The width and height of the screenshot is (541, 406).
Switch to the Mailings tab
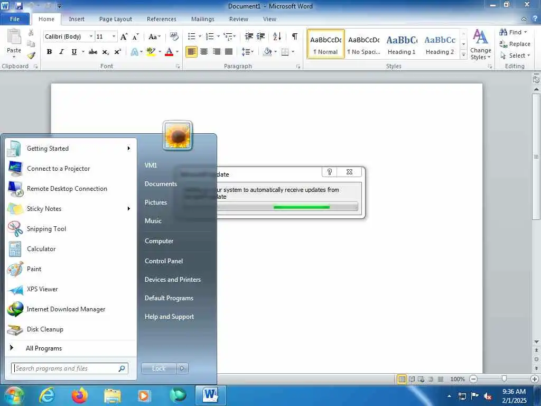(202, 19)
